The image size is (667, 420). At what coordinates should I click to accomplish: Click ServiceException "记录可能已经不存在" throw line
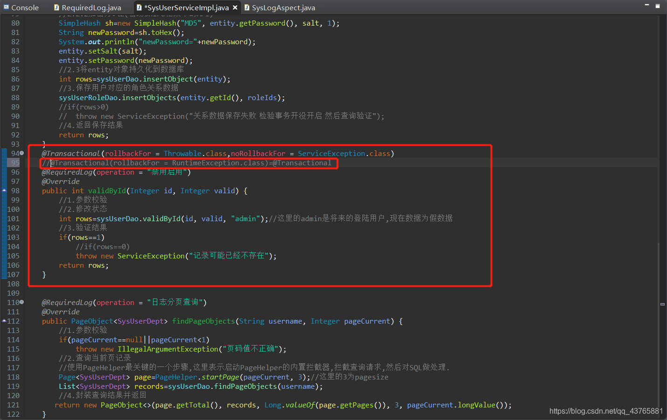176,256
